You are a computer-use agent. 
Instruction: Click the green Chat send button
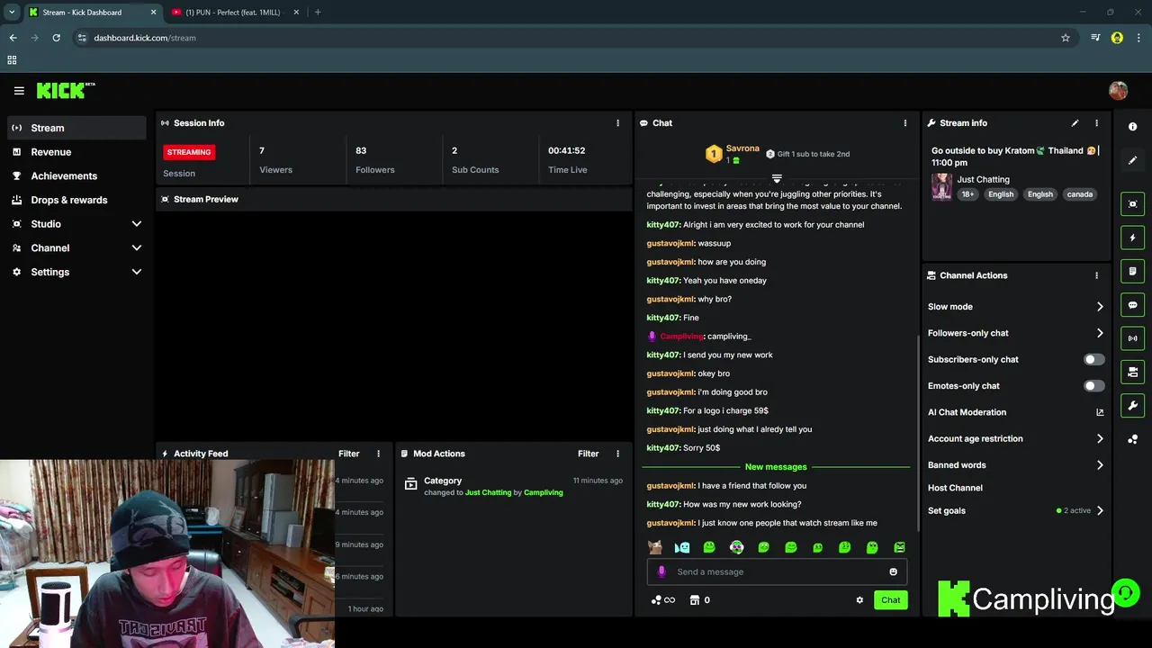coord(890,600)
